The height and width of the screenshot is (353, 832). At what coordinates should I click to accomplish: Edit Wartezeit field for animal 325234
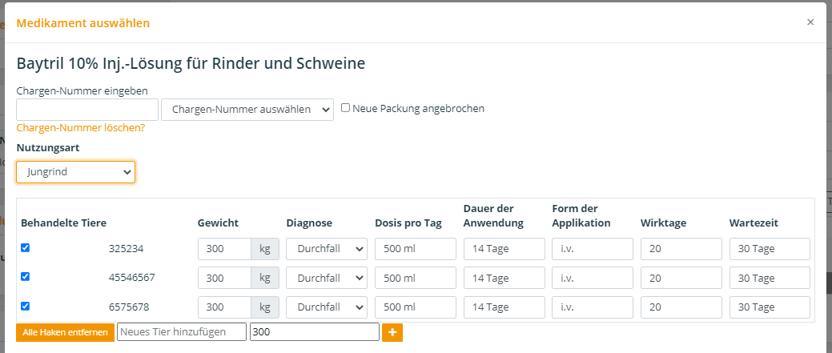(770, 249)
